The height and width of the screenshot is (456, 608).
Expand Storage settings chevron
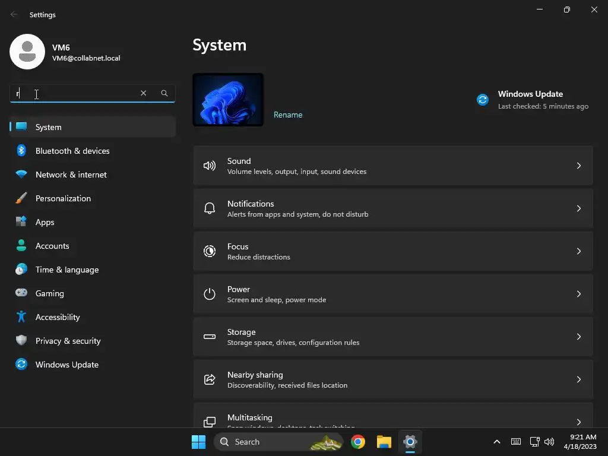tap(578, 337)
